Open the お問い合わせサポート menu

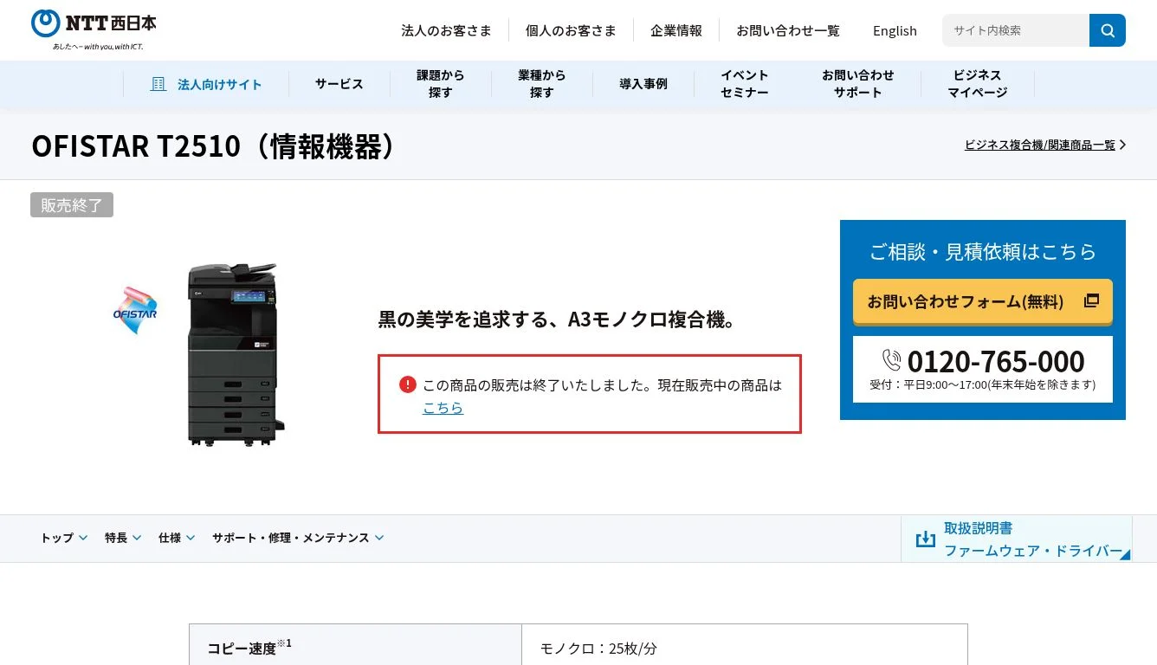click(858, 84)
